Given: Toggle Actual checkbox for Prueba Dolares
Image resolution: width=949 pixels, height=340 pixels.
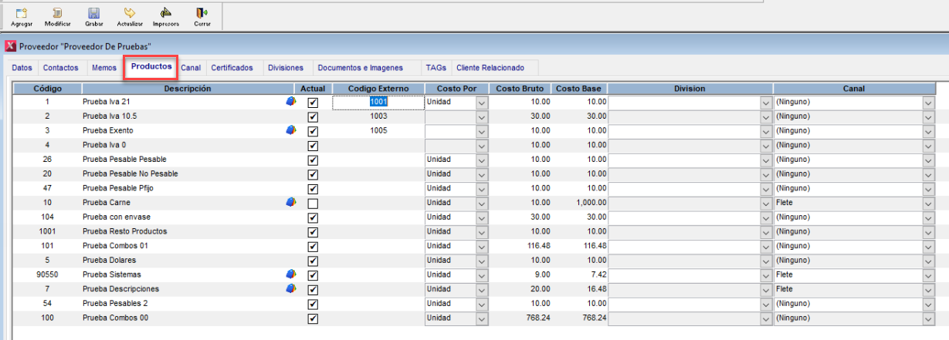Looking at the screenshot, I should coord(313,261).
